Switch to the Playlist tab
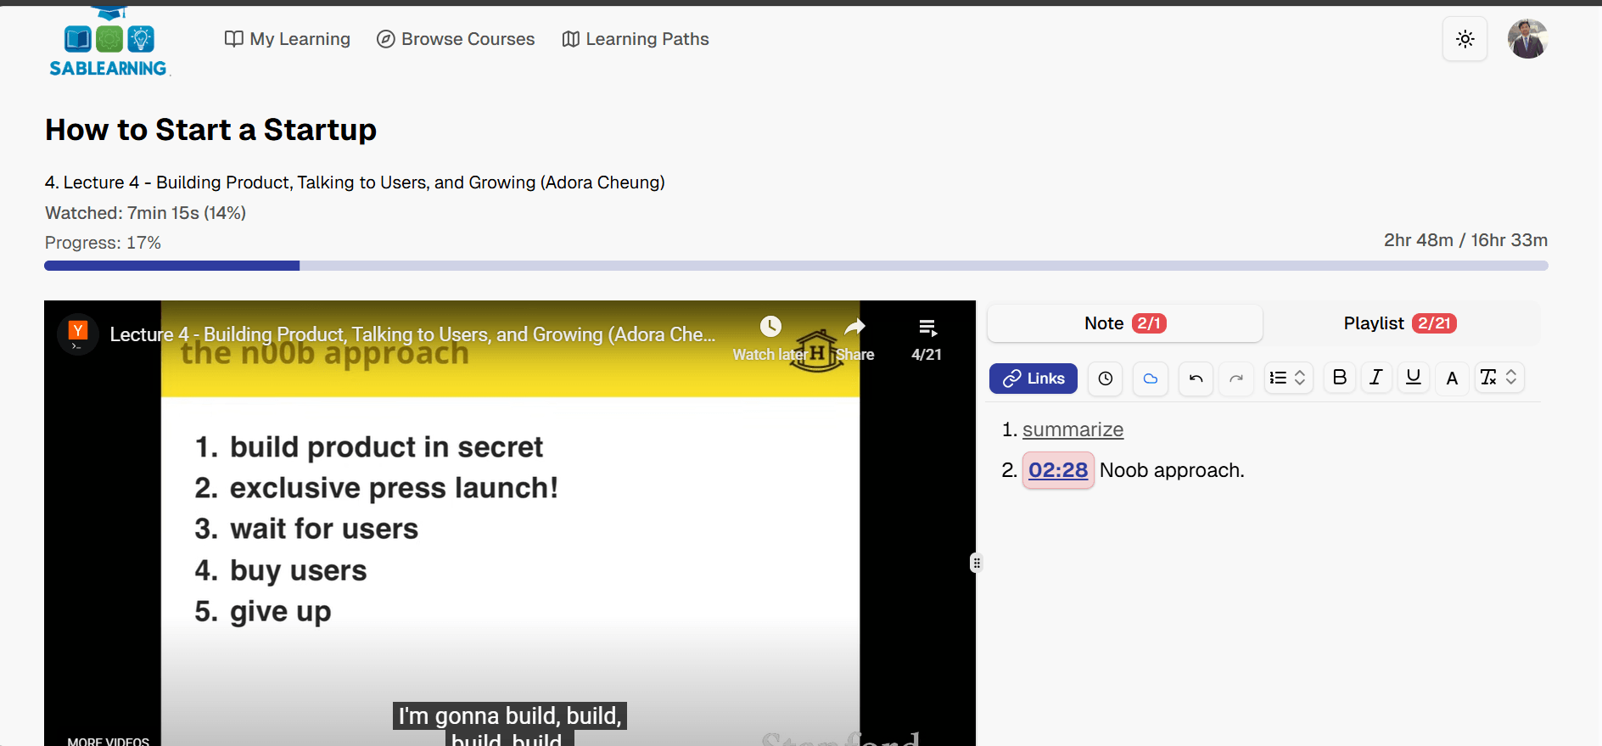 1399,323
